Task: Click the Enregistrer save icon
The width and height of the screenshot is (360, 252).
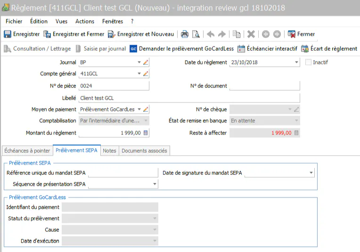Action: tap(8, 34)
